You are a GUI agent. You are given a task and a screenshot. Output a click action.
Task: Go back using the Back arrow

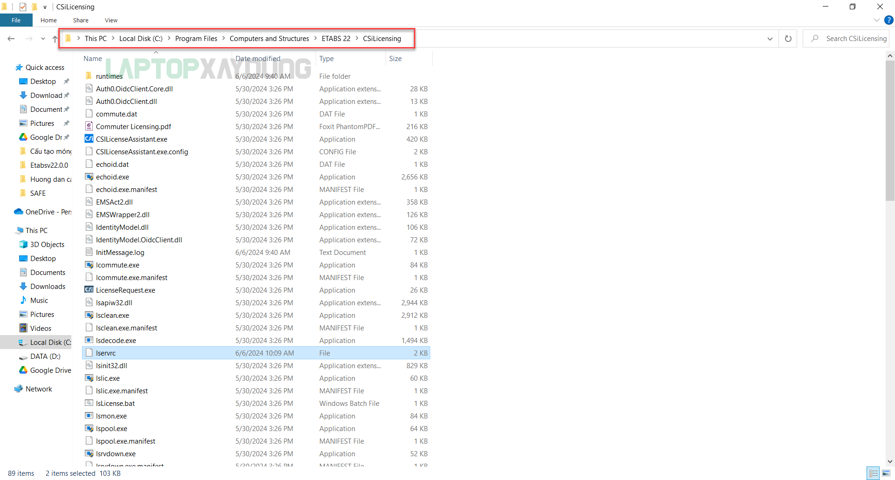click(11, 39)
